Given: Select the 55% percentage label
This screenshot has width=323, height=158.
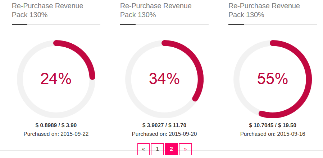Looking at the screenshot, I should tap(272, 79).
